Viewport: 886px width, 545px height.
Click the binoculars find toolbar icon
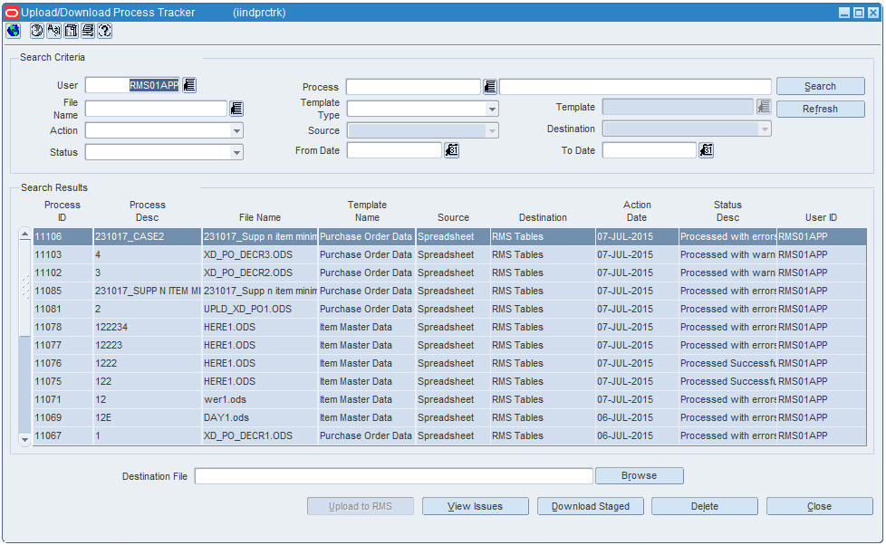click(53, 31)
